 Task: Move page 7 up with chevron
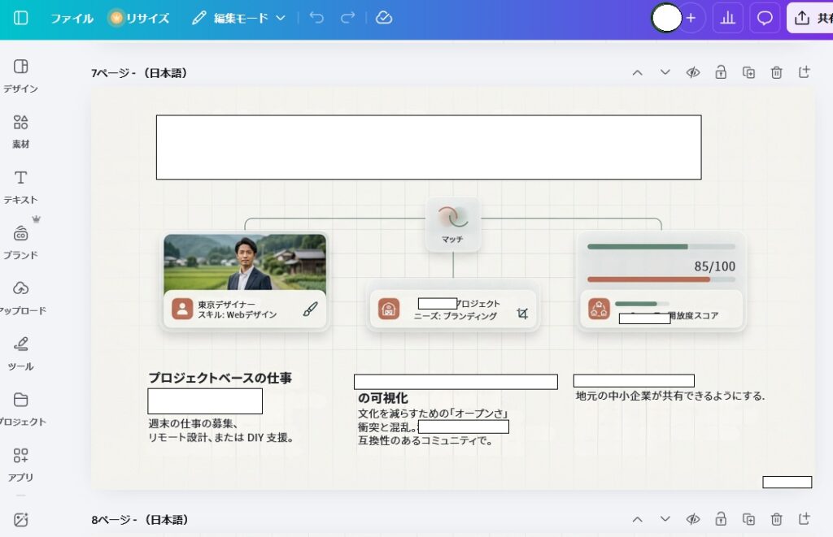coord(638,73)
